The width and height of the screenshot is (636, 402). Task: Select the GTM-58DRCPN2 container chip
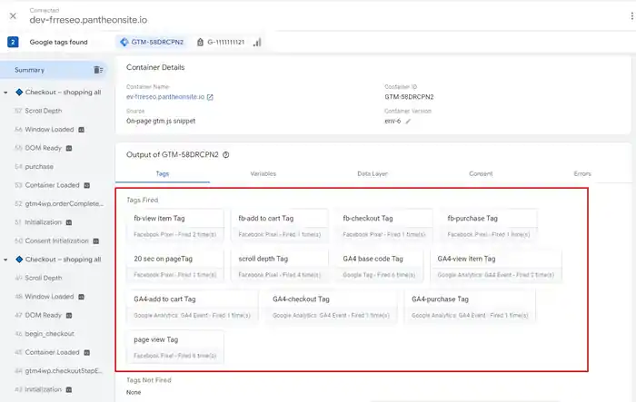click(x=152, y=42)
